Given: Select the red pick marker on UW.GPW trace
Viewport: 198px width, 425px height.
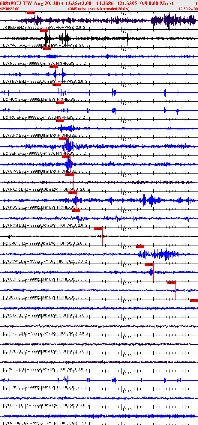Looking at the screenshot, I should click(x=66, y=157).
